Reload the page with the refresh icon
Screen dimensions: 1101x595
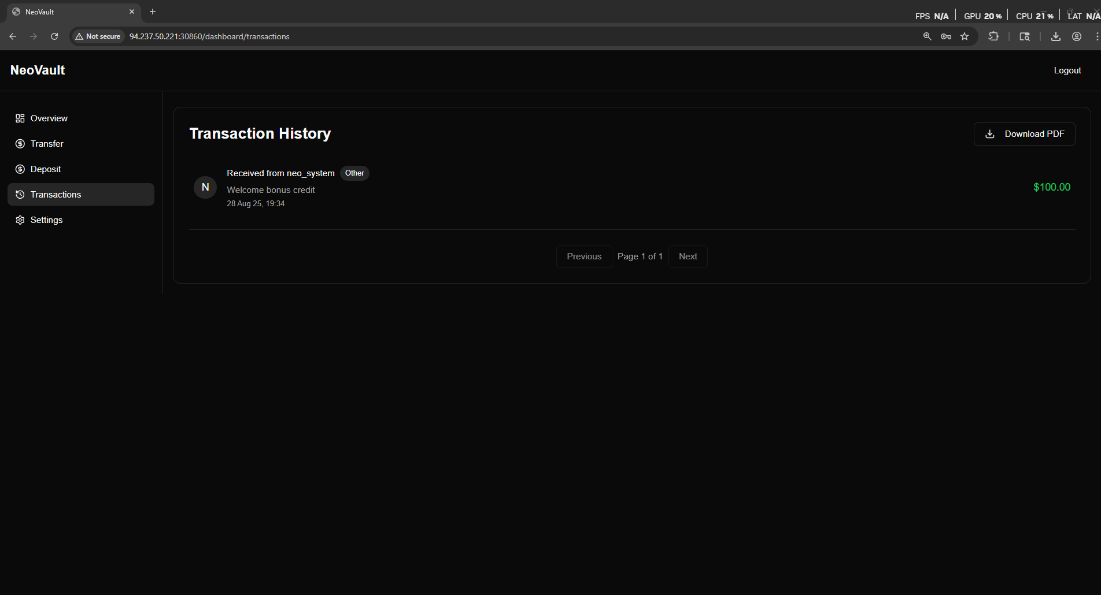54,36
